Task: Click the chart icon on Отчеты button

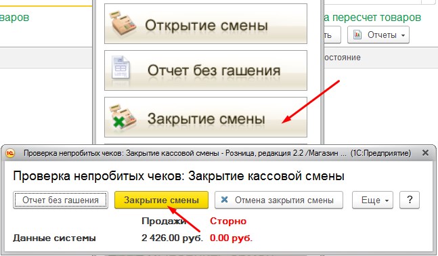Action: pos(357,35)
